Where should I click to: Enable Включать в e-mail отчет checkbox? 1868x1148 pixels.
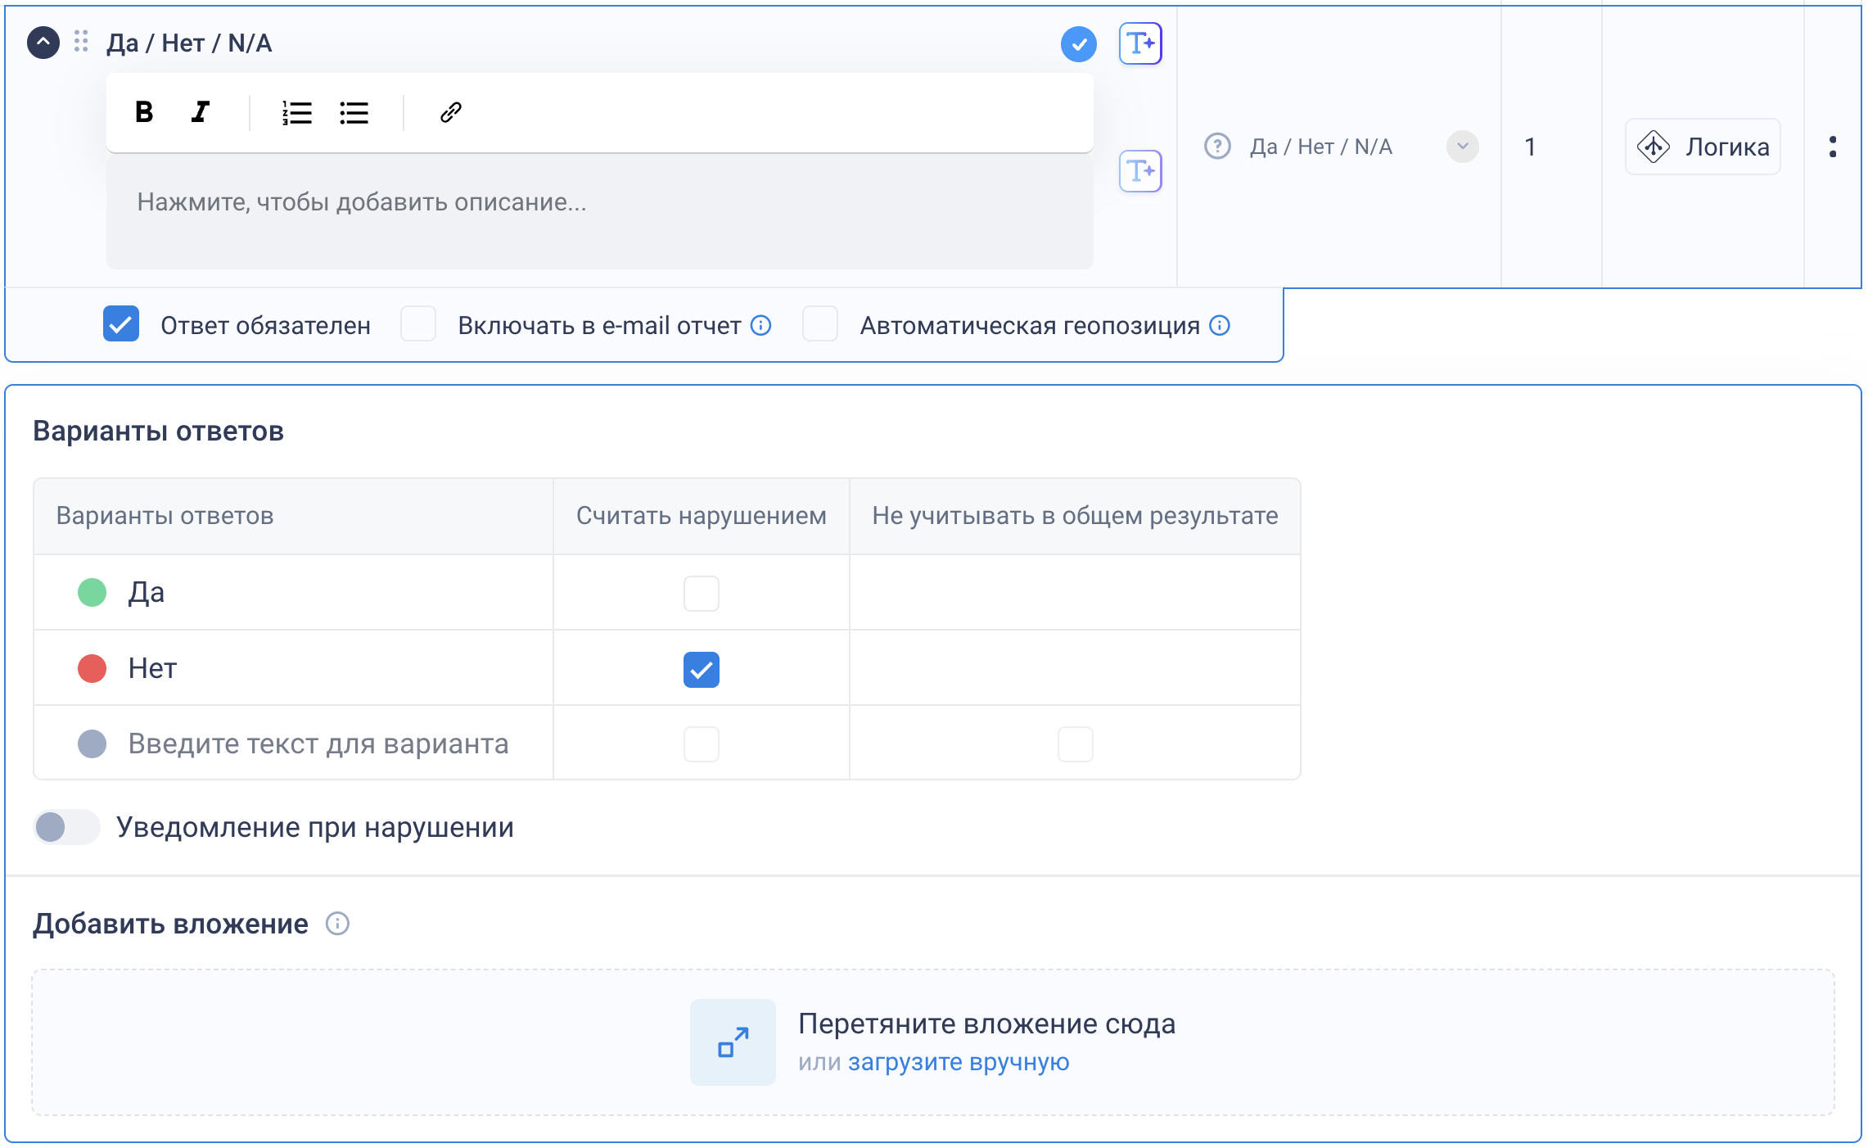point(418,324)
